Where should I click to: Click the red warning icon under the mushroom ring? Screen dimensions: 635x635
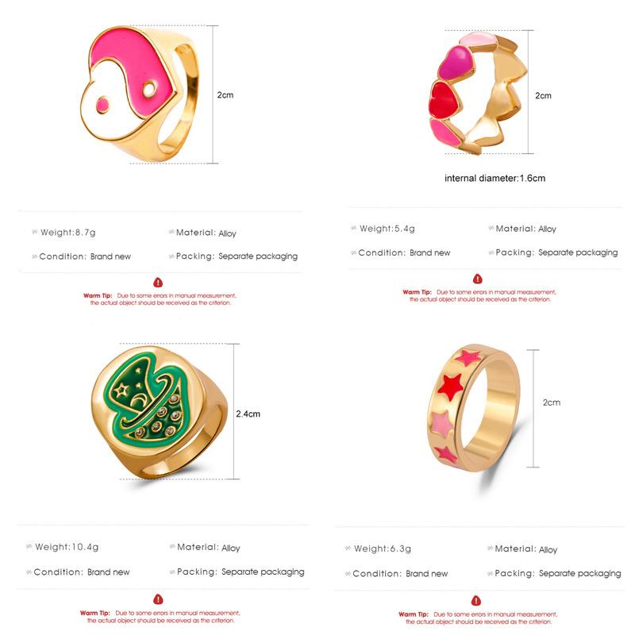coord(158,599)
